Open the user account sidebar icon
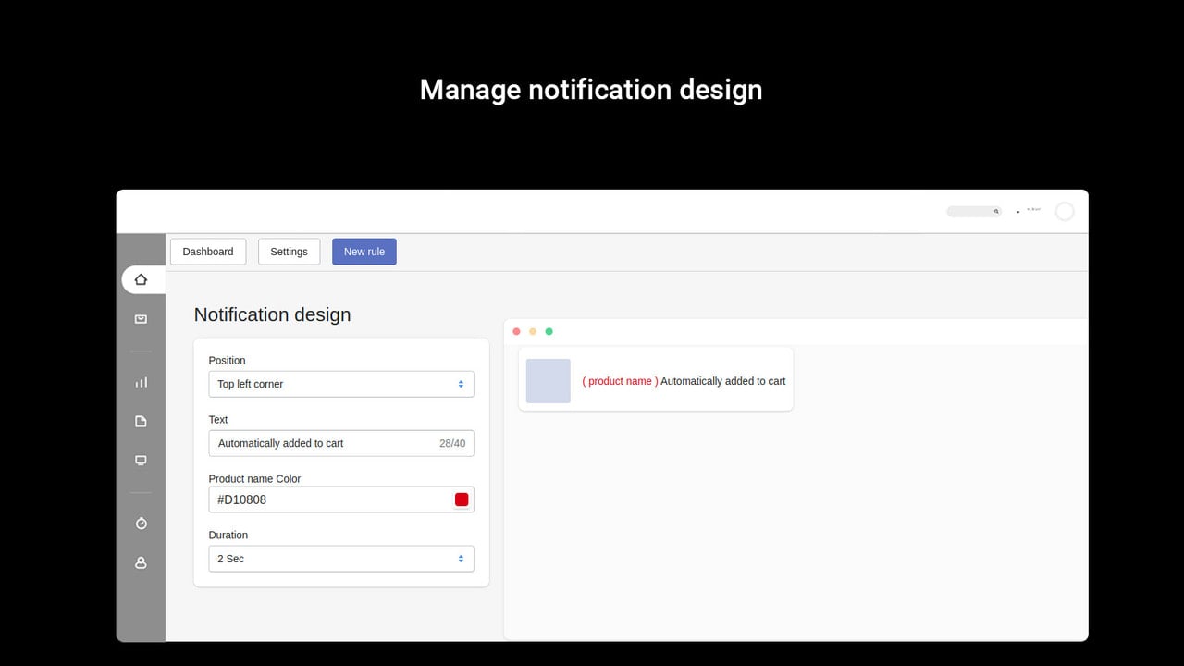 coord(141,562)
